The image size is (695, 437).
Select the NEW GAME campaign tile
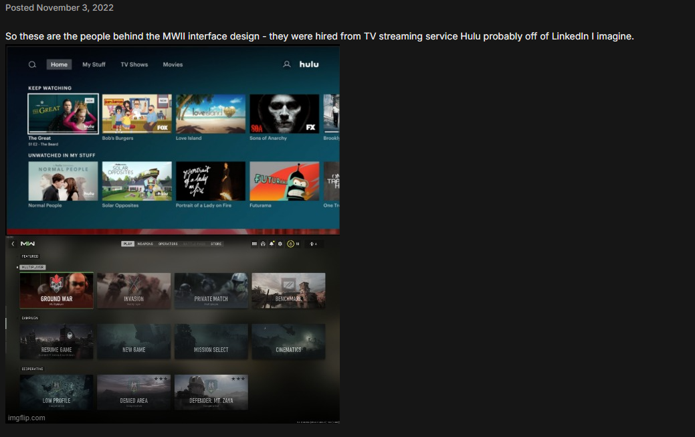pos(134,341)
